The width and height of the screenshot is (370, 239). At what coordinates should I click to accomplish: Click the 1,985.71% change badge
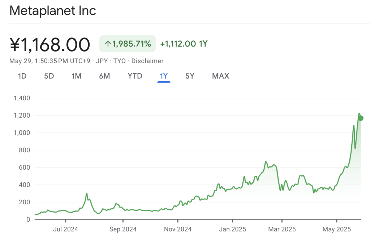coord(128,44)
